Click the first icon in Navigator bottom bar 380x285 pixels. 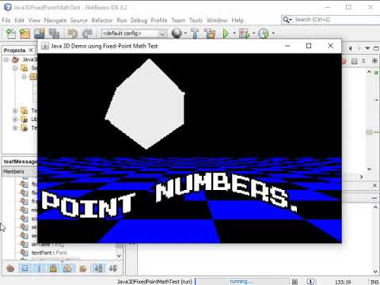10,268
